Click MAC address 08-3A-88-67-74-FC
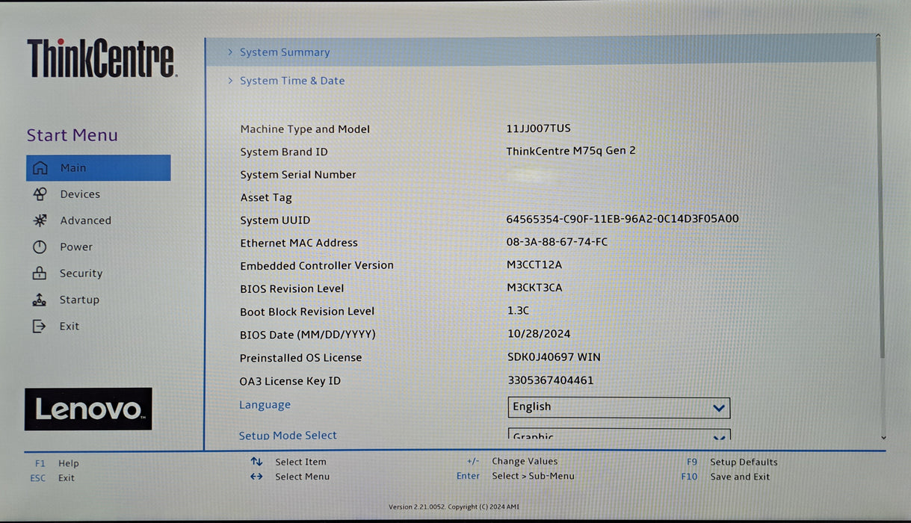 [557, 242]
